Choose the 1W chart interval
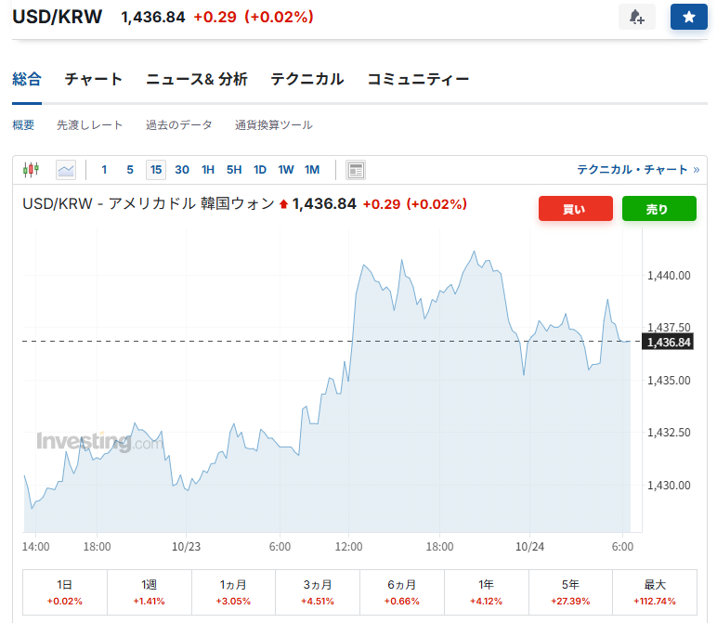Viewport: 717px width, 623px height. (286, 169)
